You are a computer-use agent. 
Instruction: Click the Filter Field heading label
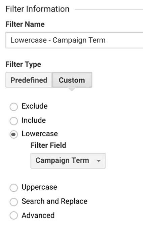click(48, 145)
